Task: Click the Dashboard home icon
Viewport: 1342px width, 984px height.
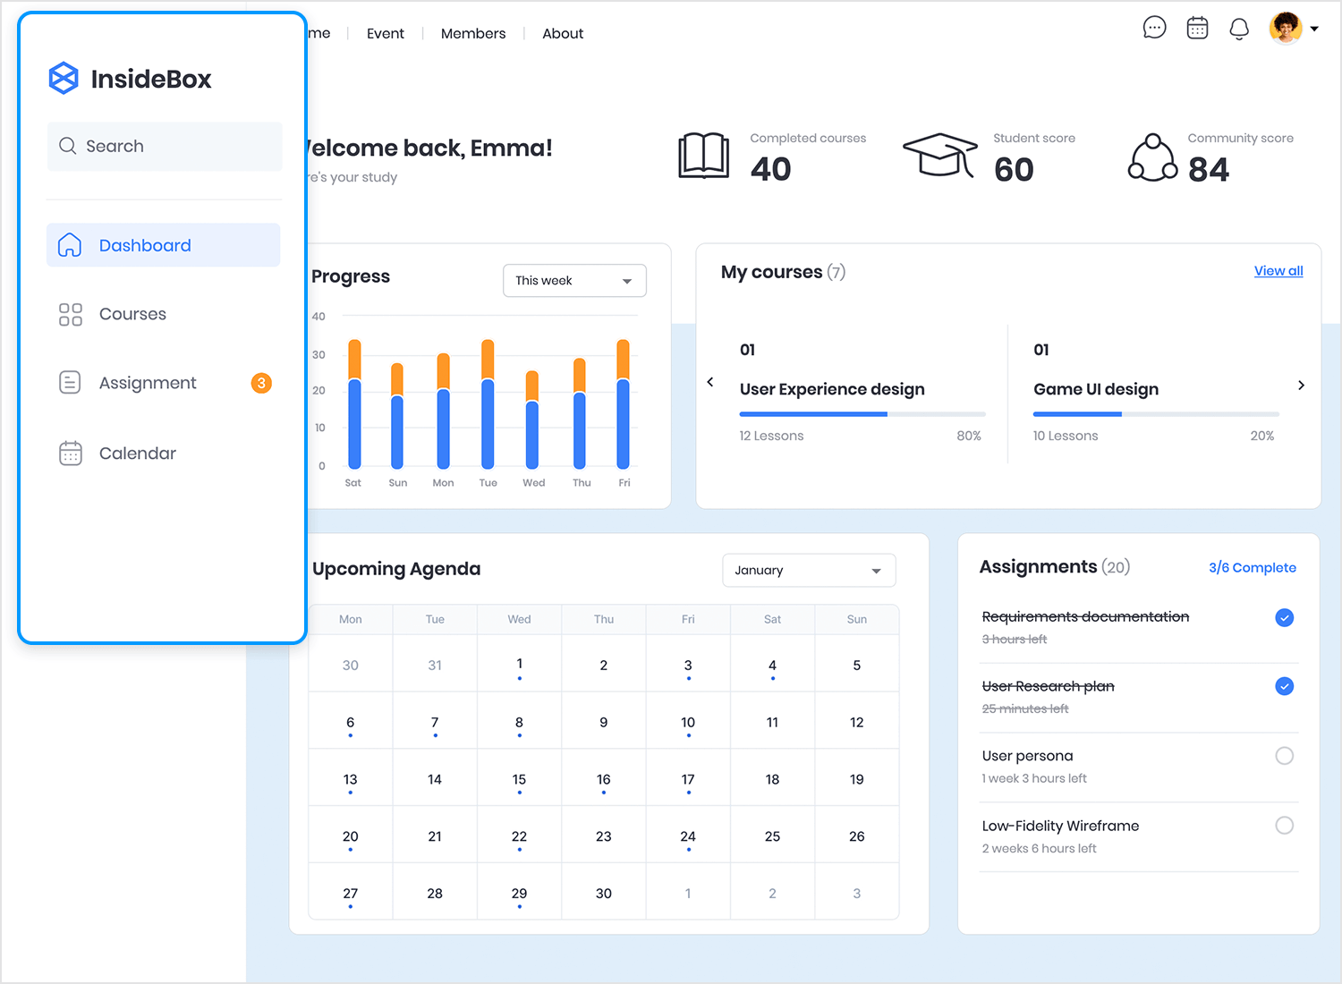Action: [70, 245]
